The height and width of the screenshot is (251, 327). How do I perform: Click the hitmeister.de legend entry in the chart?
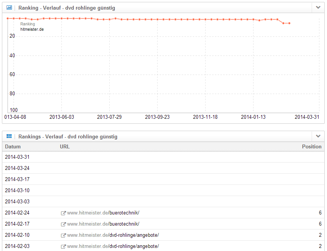(x=32, y=29)
